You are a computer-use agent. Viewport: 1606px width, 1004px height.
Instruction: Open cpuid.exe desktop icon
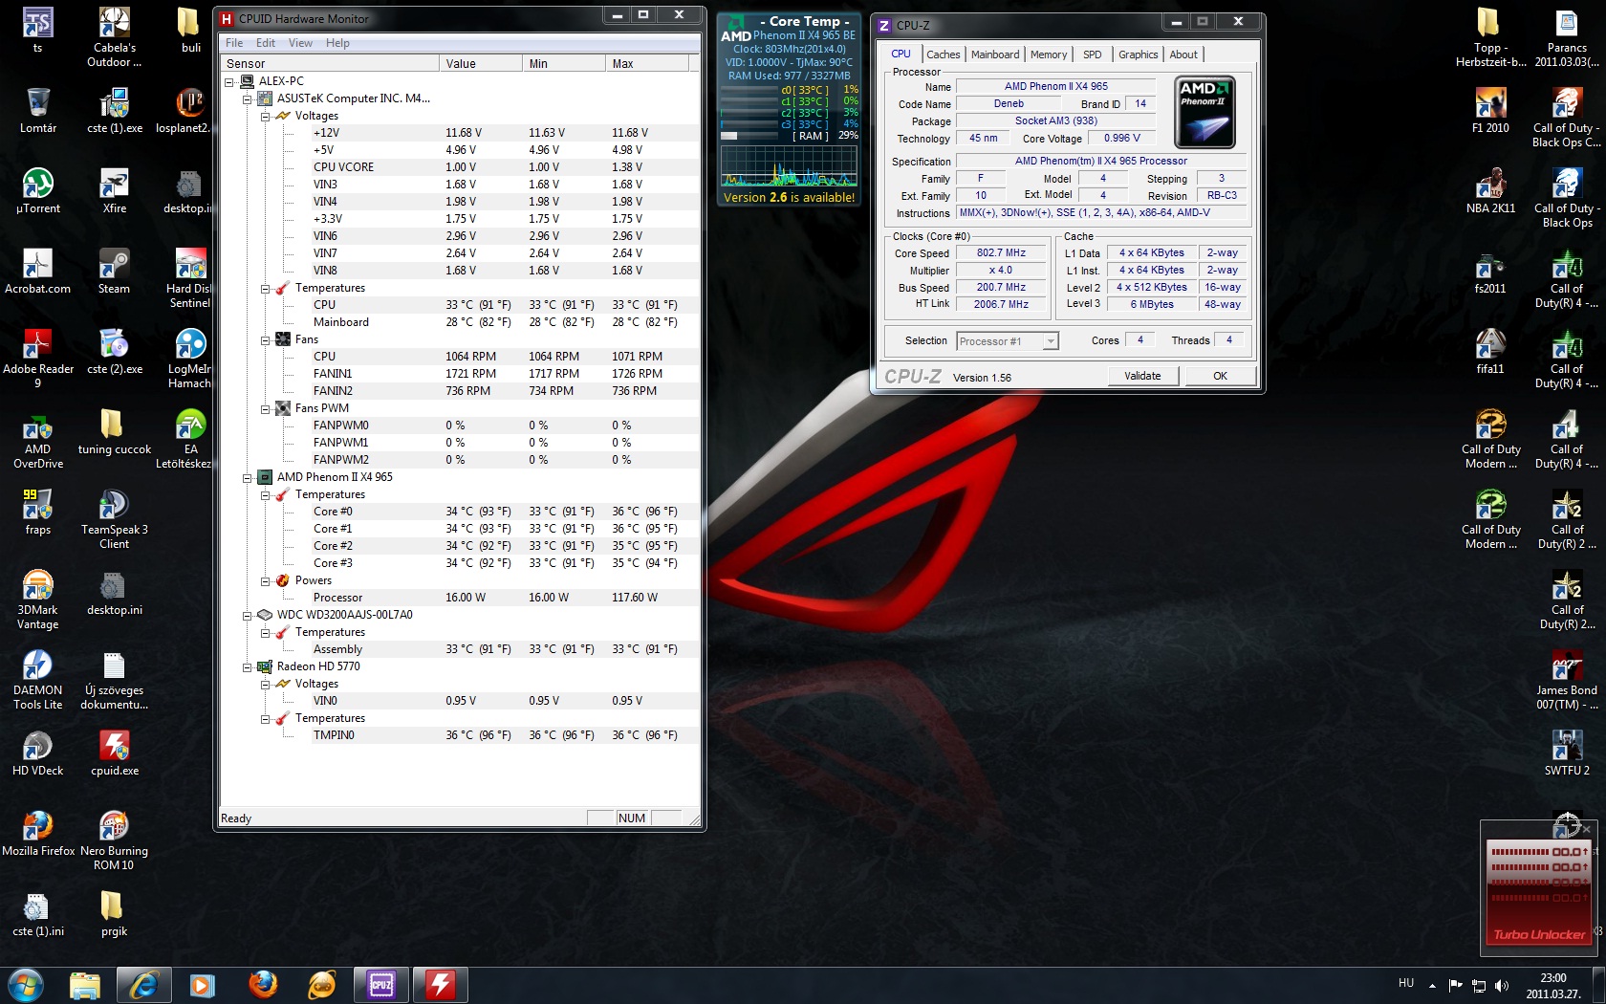click(x=114, y=753)
